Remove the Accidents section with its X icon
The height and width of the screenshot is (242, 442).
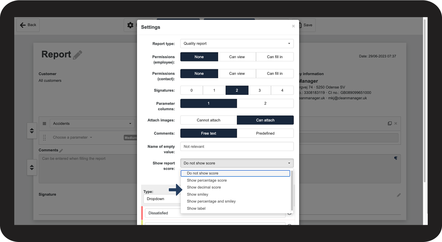point(396,123)
